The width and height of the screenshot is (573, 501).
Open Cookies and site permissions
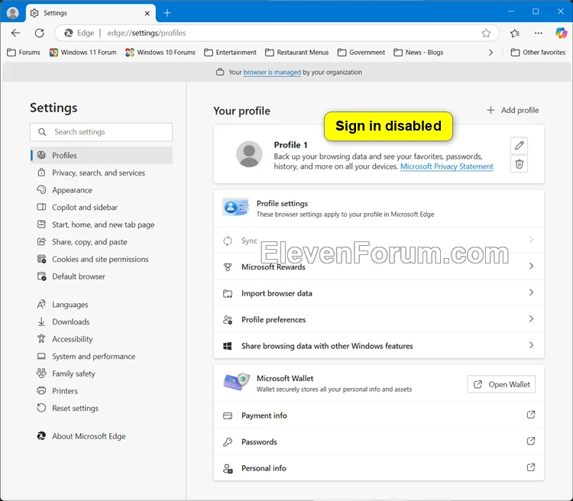[102, 259]
